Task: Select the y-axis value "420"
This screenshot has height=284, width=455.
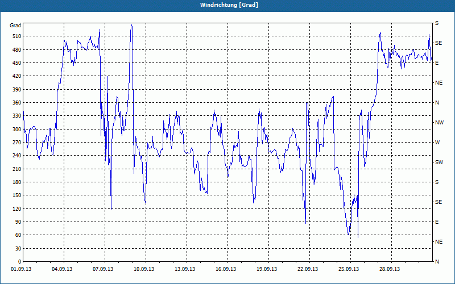Action: pyautogui.click(x=17, y=76)
